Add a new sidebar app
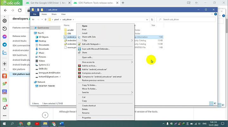 4,63
